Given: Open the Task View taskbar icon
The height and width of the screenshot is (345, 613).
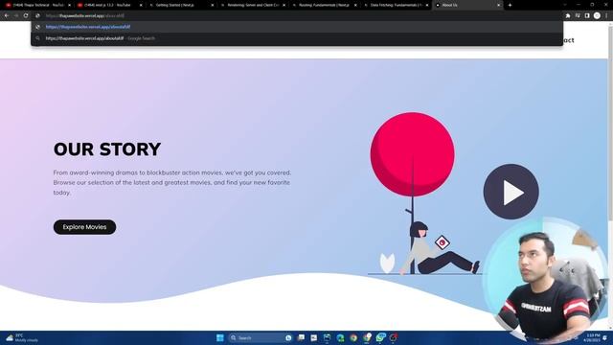Looking at the screenshot, I should pyautogui.click(x=301, y=337).
